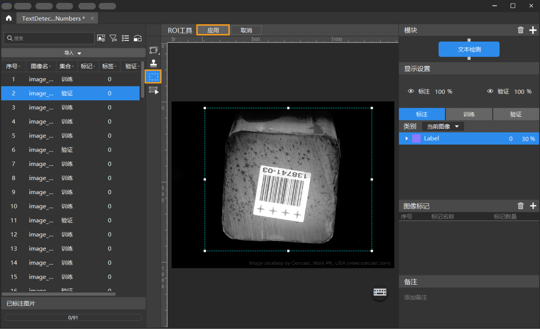Delete image tag via trash icon

[520, 206]
